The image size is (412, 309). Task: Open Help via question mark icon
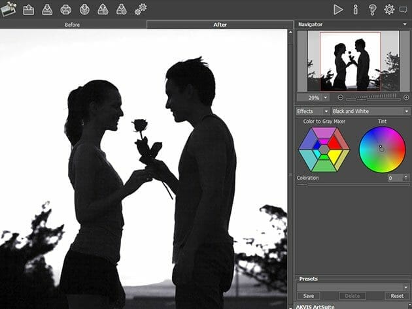click(372, 9)
